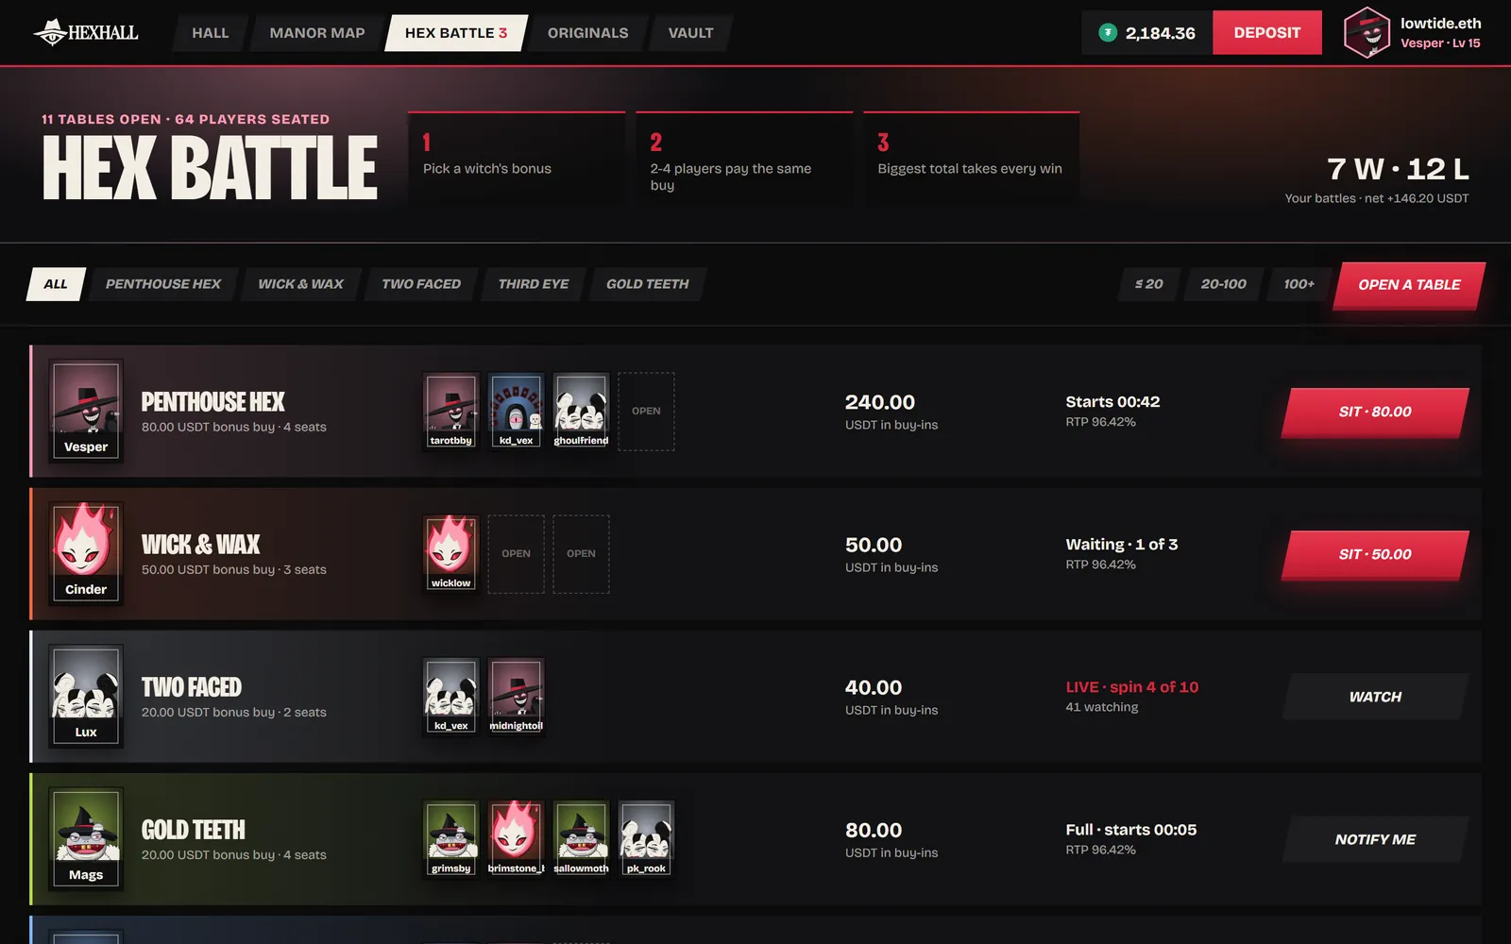Open the Manor Map tab

[x=317, y=33]
